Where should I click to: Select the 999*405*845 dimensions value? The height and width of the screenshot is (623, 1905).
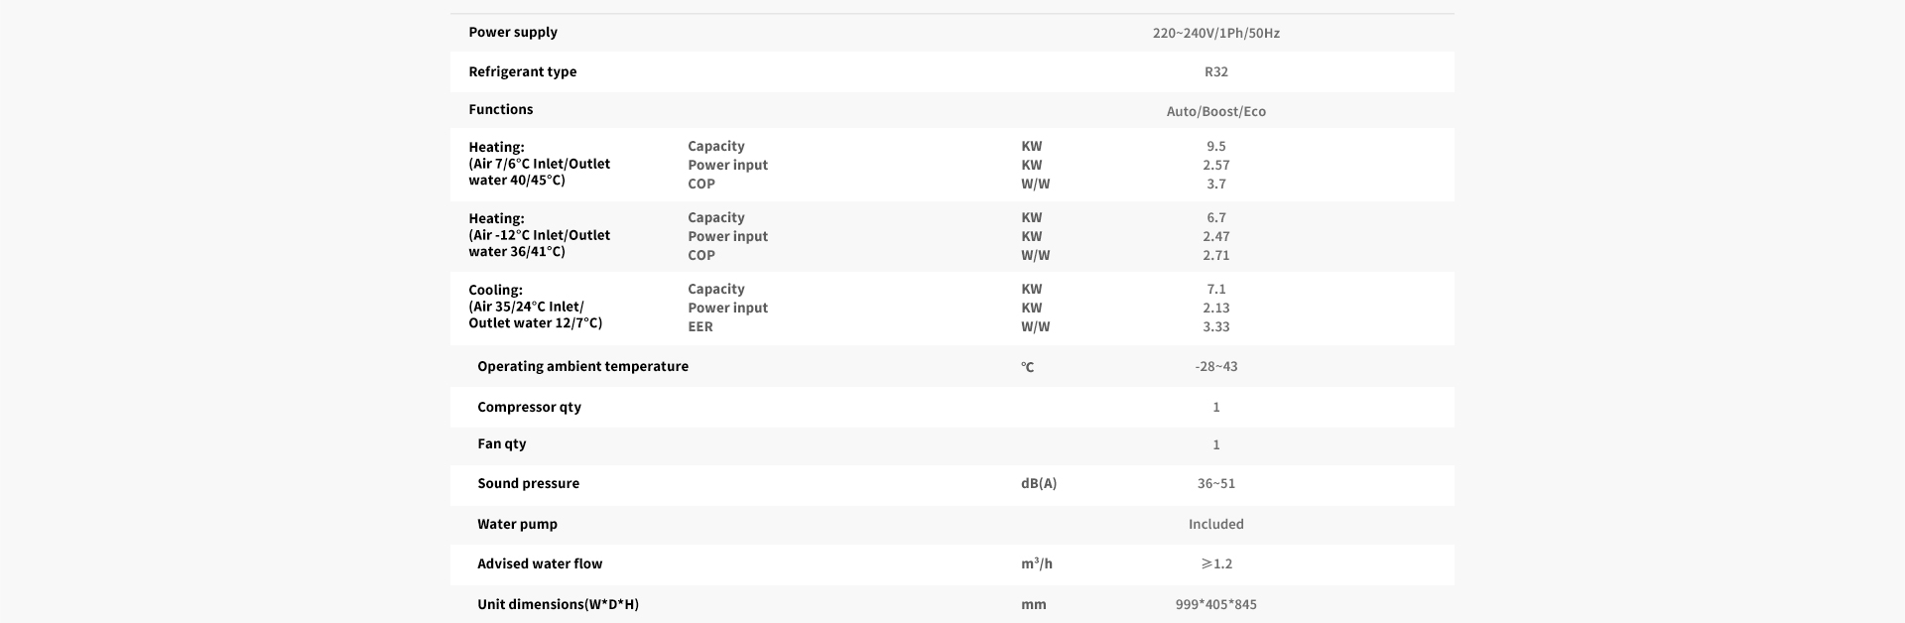(x=1215, y=604)
